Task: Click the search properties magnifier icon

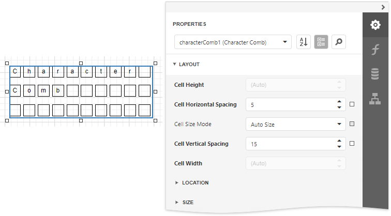Action: click(x=339, y=42)
